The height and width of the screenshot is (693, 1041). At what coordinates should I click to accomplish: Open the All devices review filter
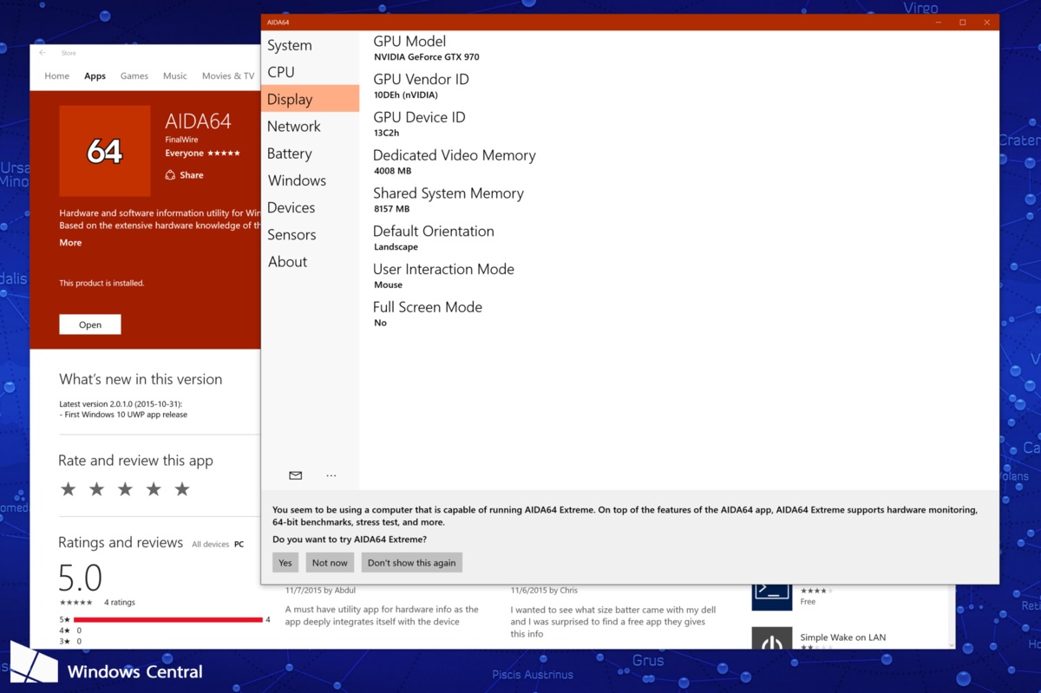click(210, 544)
